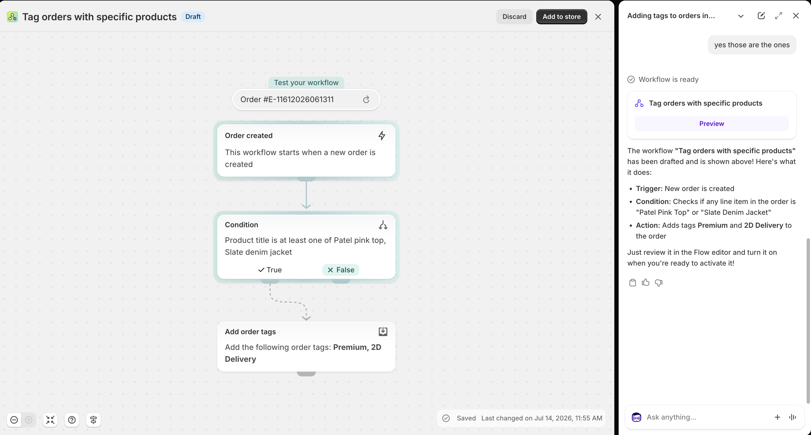This screenshot has height=435, width=811.
Task: Select the Order created trigger card
Action: (x=306, y=150)
